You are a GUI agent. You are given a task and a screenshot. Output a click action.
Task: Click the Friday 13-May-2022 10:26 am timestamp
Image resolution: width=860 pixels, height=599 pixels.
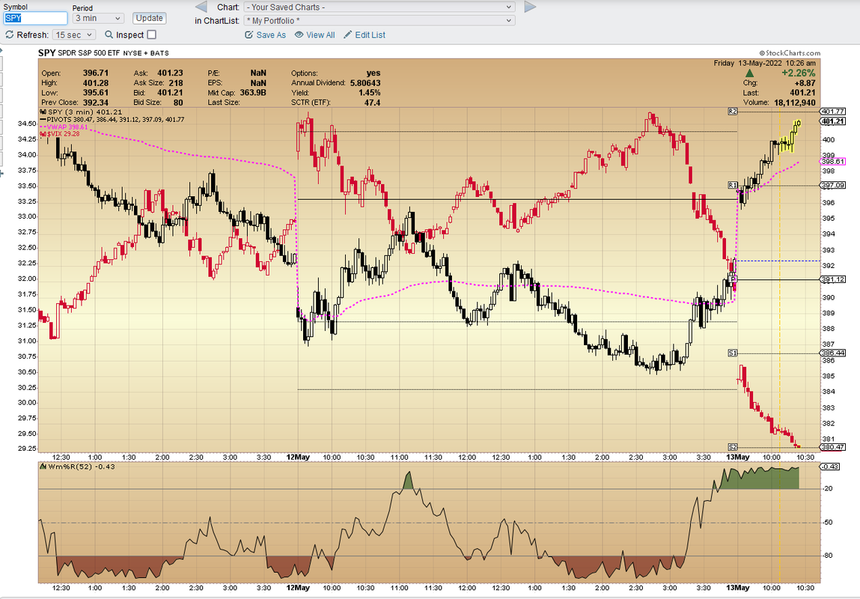[x=764, y=63]
